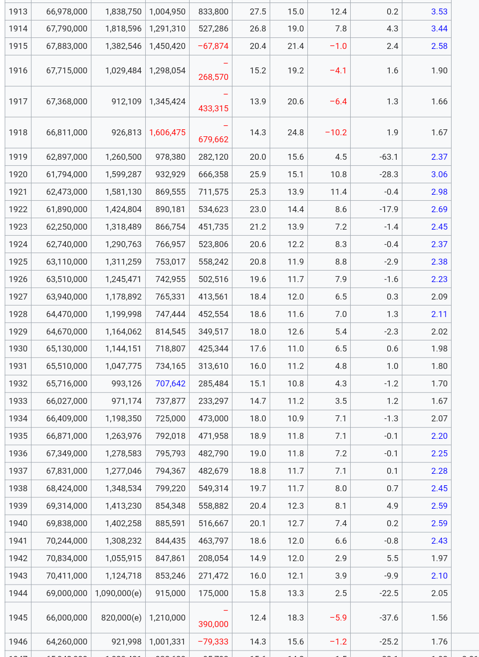Select the natural change value 473,000
Viewport: 479px width, 657px height.
click(214, 419)
